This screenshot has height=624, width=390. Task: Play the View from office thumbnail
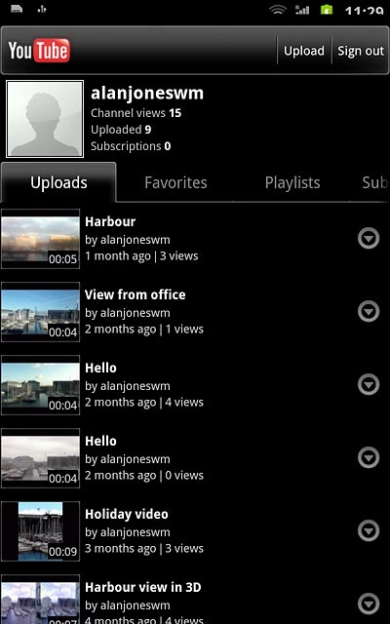point(40,312)
